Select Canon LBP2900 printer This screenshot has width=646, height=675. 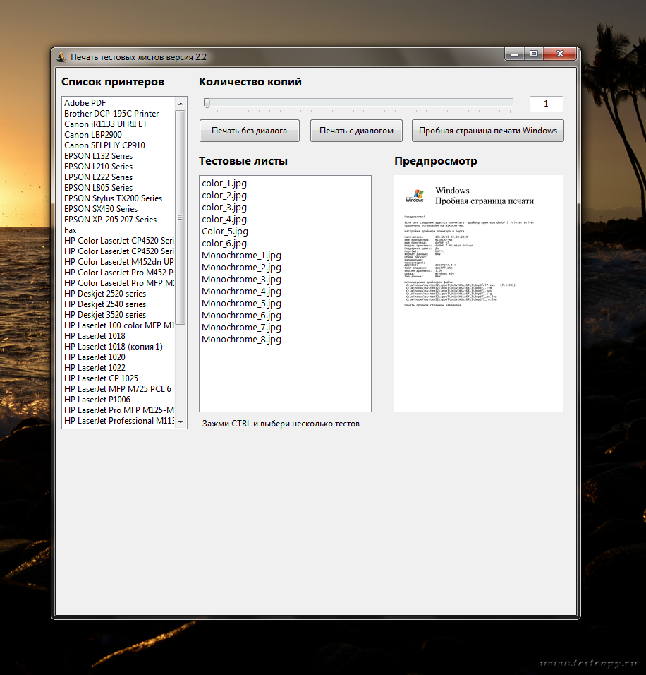[x=93, y=135]
